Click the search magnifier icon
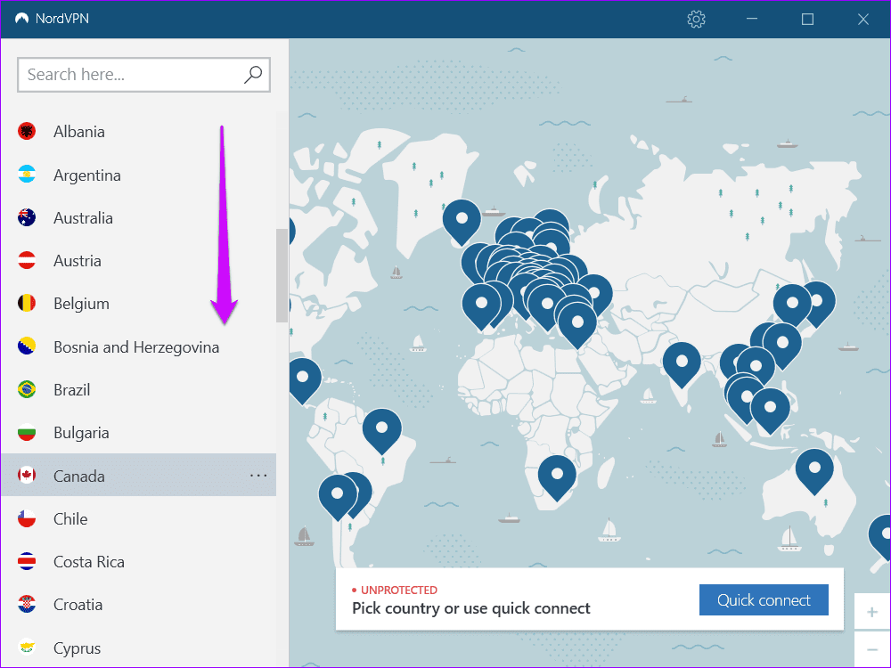The height and width of the screenshot is (668, 891). [x=253, y=75]
